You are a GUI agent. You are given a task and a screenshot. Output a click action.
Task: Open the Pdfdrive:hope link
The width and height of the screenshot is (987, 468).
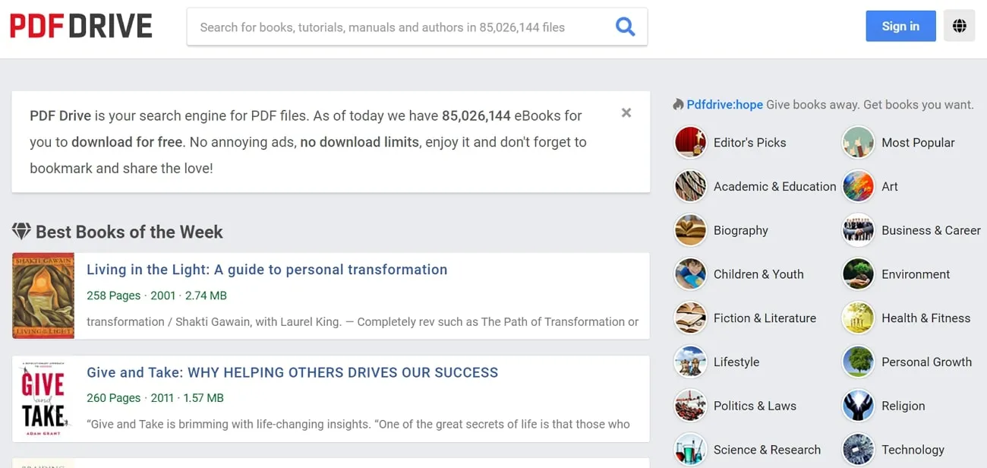(724, 105)
